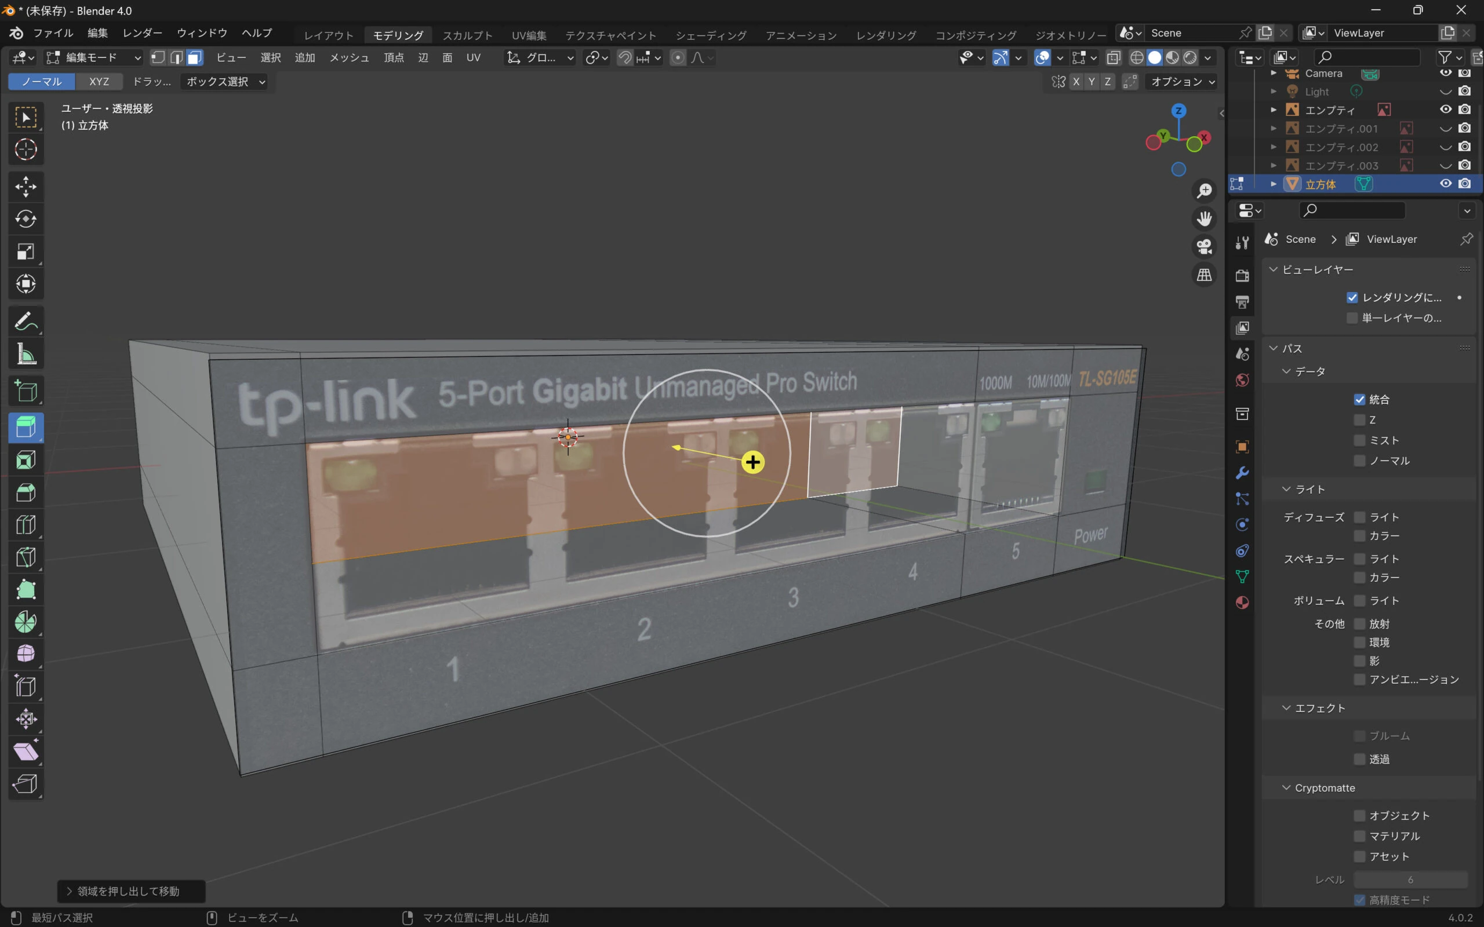Open the メッシュ menu
The width and height of the screenshot is (1484, 927).
pyautogui.click(x=349, y=57)
